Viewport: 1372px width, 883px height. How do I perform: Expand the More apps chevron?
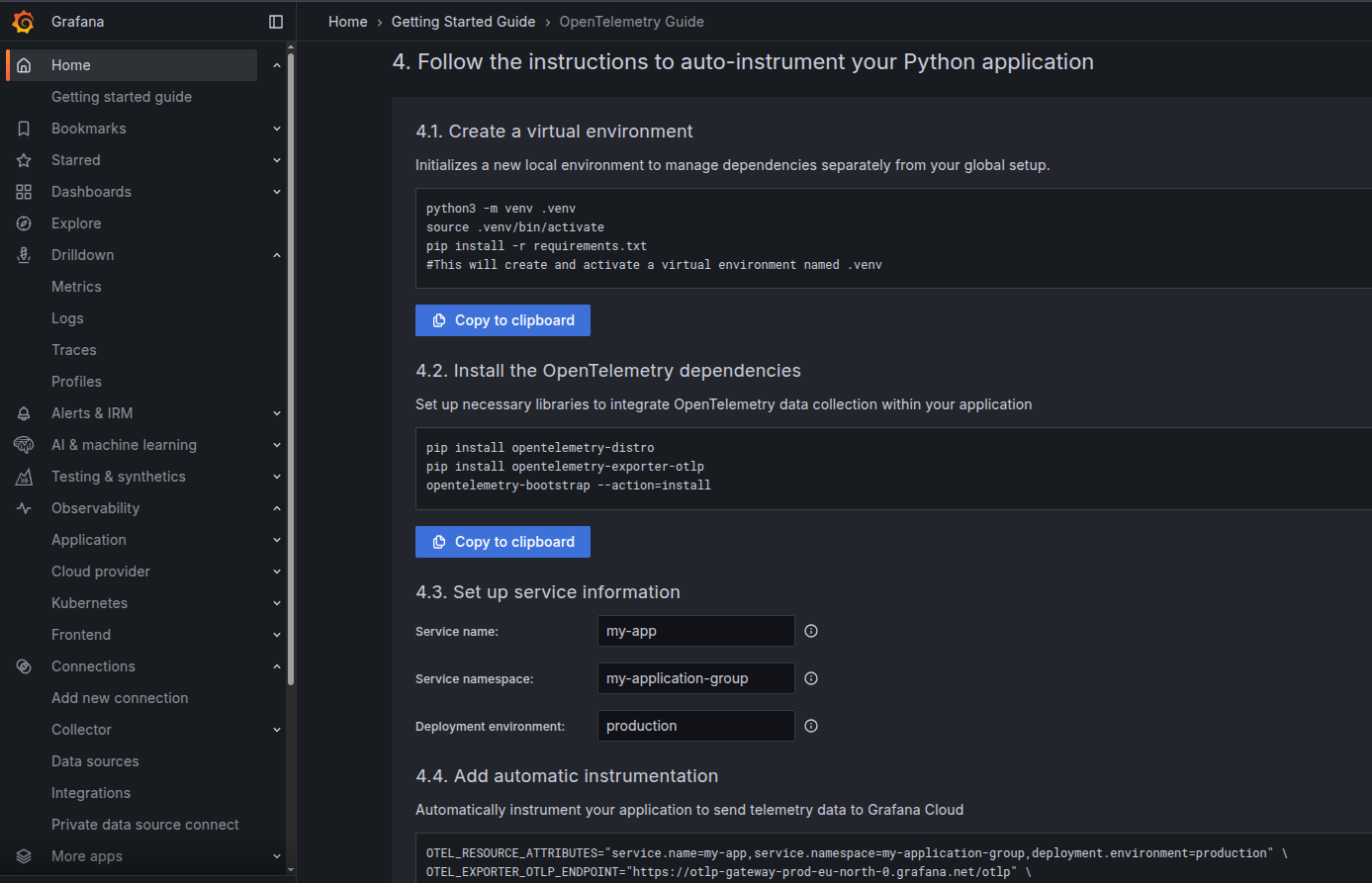[x=277, y=856]
